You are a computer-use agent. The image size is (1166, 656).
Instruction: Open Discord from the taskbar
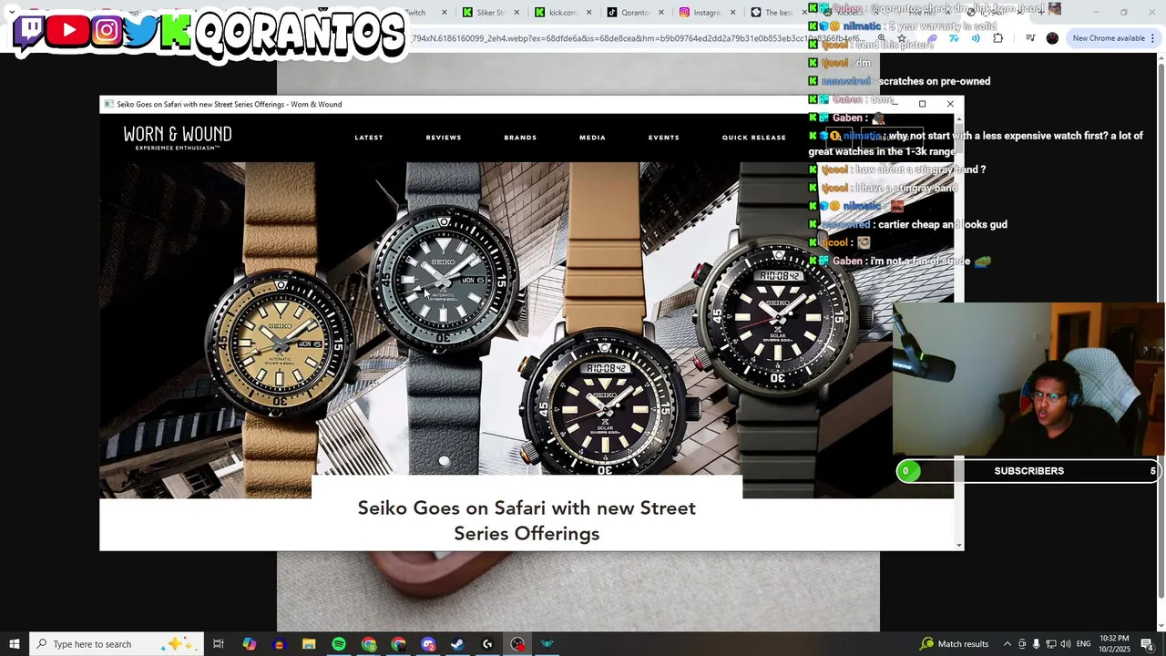(x=428, y=644)
